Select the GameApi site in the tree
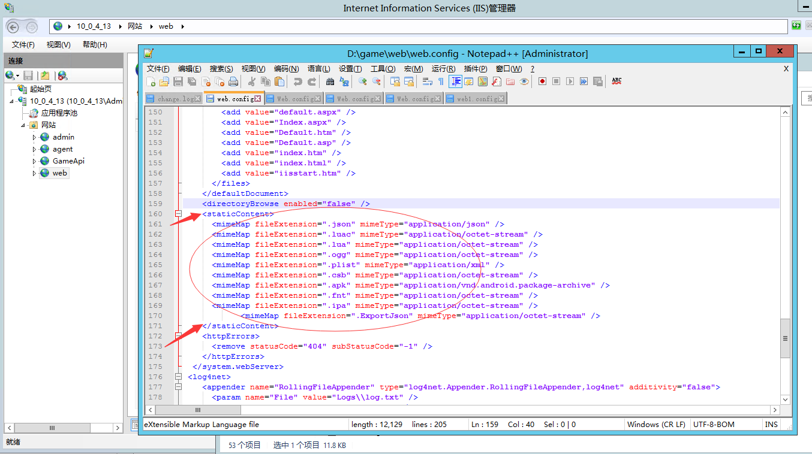The width and height of the screenshot is (812, 454). coord(68,161)
